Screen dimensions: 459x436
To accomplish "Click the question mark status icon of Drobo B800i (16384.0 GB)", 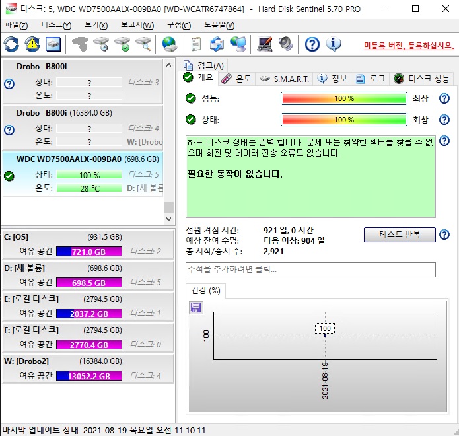I will click(x=9, y=130).
